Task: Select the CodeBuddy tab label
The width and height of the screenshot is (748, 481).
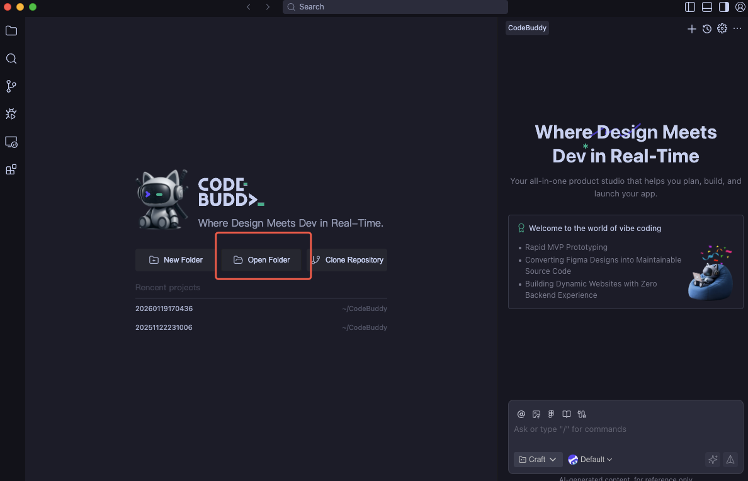Action: click(x=527, y=28)
